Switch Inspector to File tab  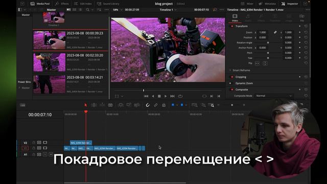[302, 18]
